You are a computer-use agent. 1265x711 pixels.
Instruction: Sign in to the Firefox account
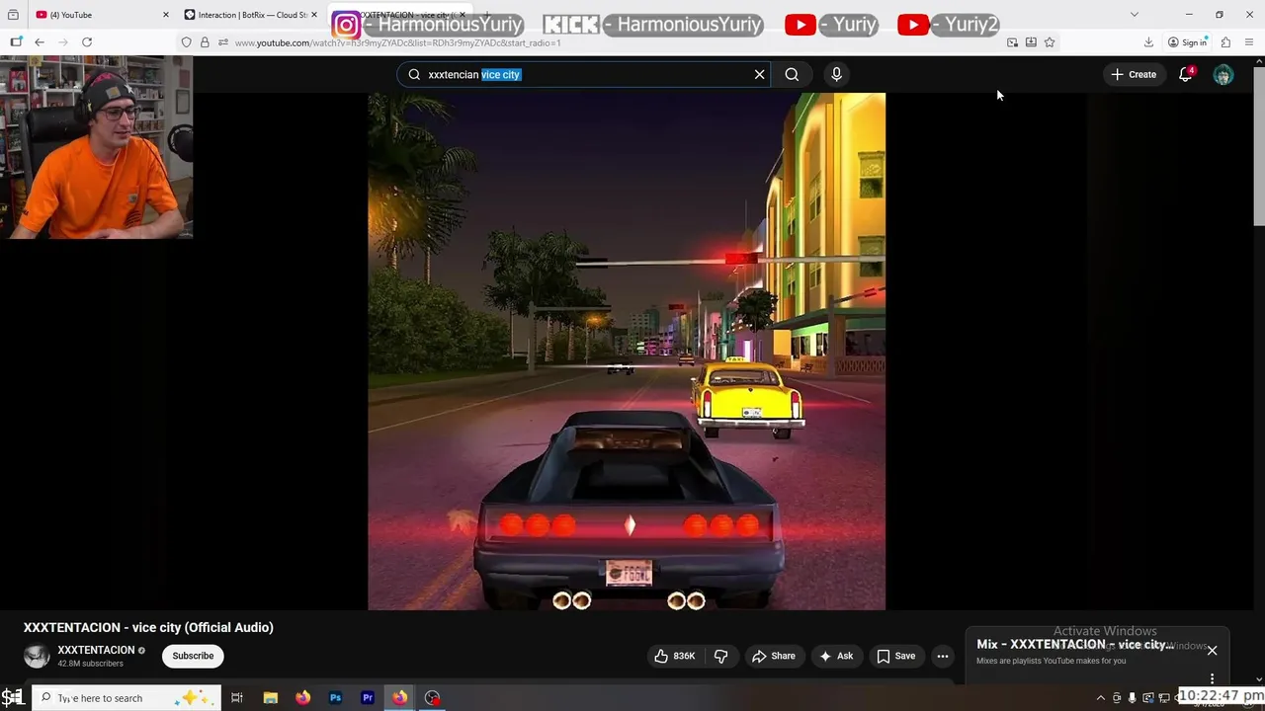tap(1187, 42)
